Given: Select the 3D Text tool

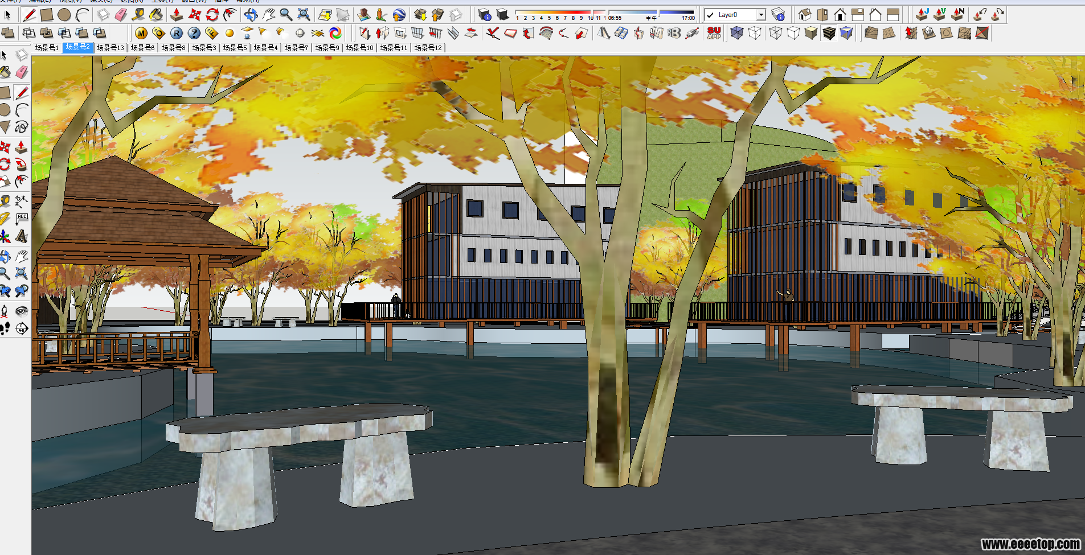Looking at the screenshot, I should point(22,236).
